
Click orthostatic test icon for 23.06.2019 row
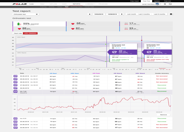pos(15,128)
